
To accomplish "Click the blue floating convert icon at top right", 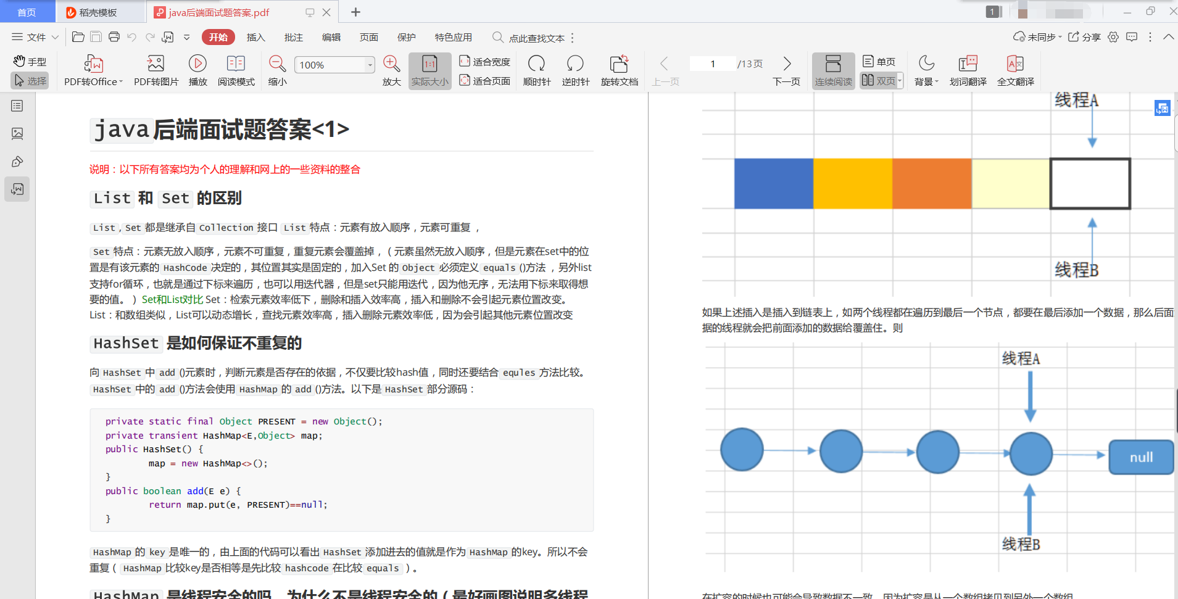I will 1163,109.
